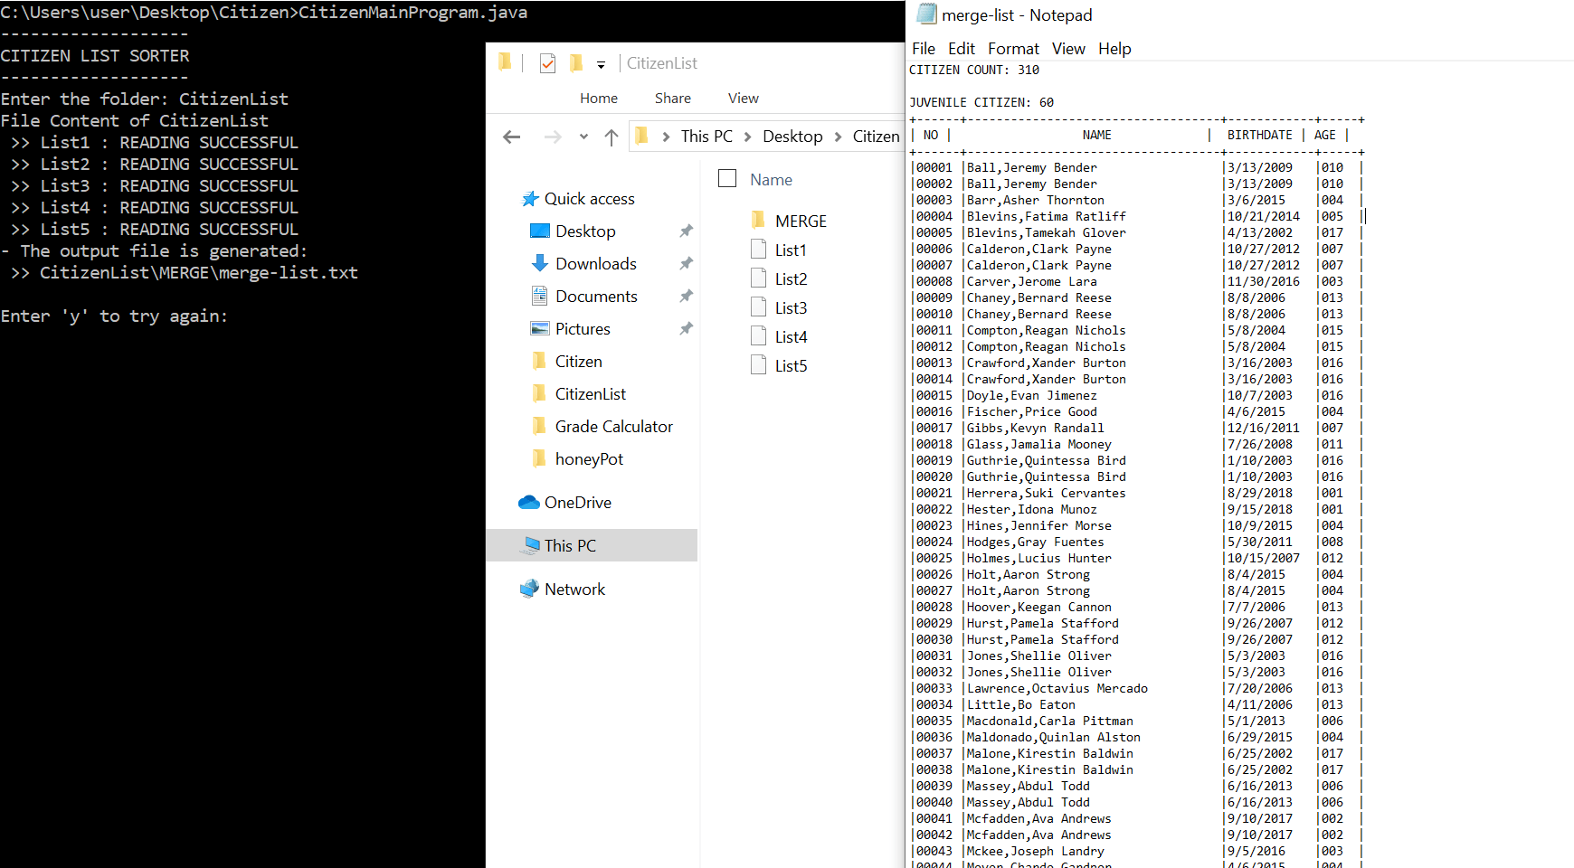Viewport: 1574px width, 868px height.
Task: Click the CITIZEN COUNT: 310 line in Notepad
Action: [x=974, y=71]
